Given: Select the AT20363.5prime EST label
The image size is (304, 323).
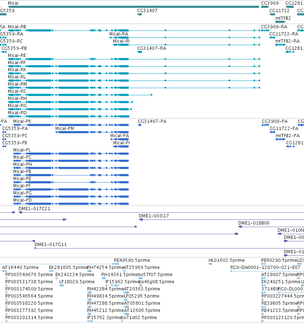Looking at the screenshot, I should pos(142,289).
